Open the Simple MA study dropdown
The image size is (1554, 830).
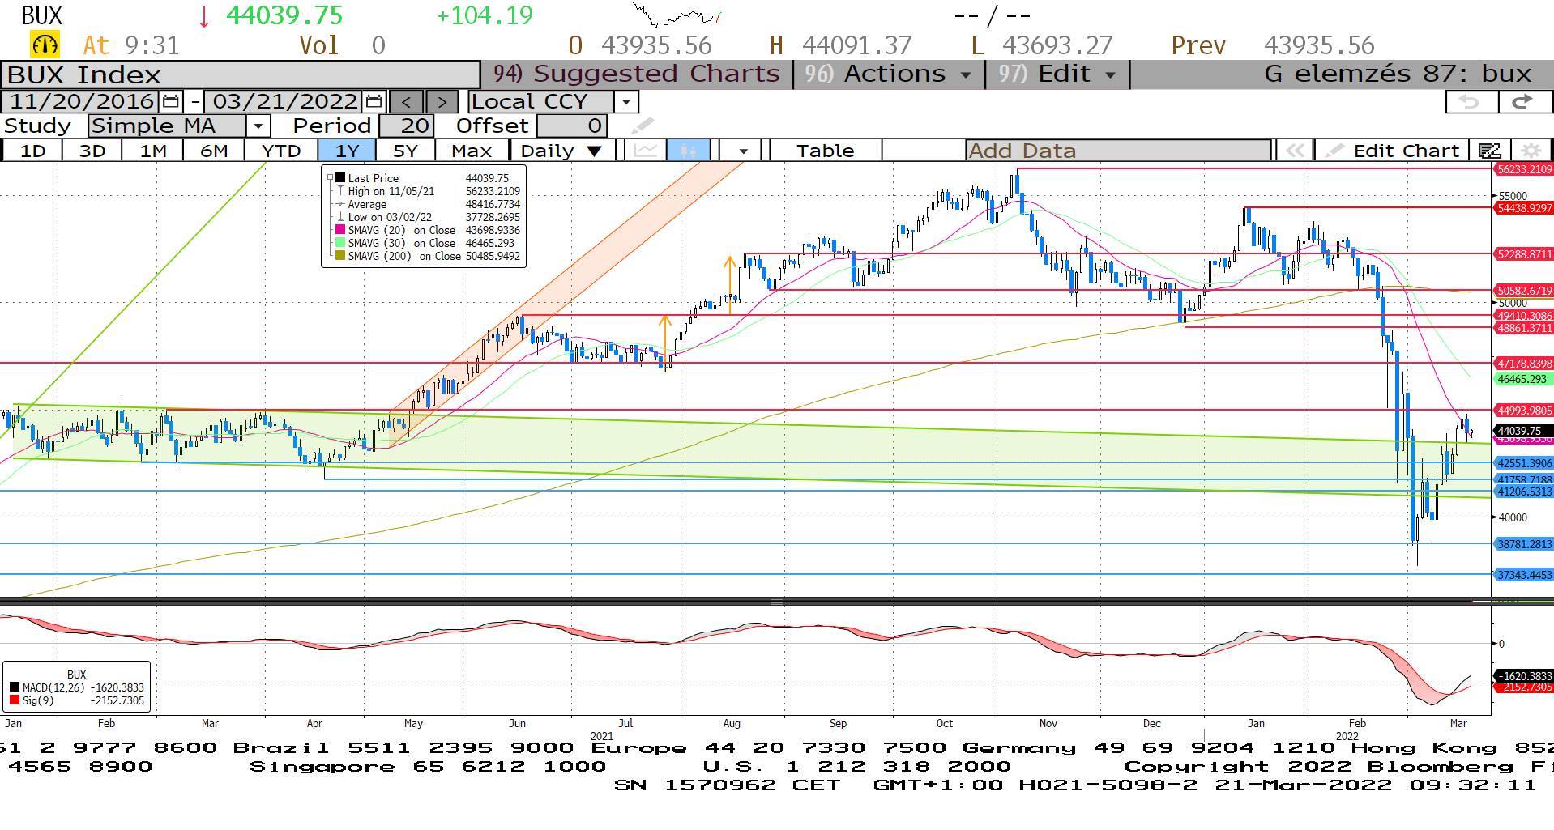pyautogui.click(x=258, y=126)
